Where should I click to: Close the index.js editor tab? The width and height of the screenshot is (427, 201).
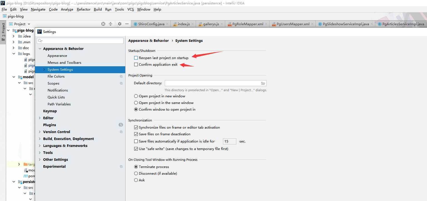point(193,24)
